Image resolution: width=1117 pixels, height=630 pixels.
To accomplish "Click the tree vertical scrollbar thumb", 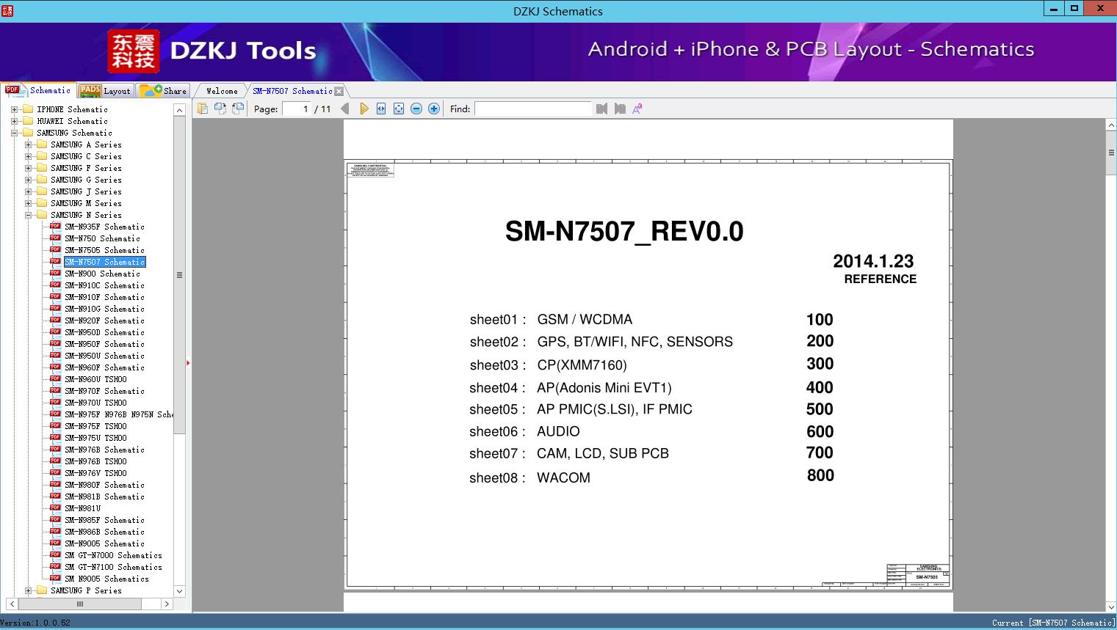I will [179, 275].
